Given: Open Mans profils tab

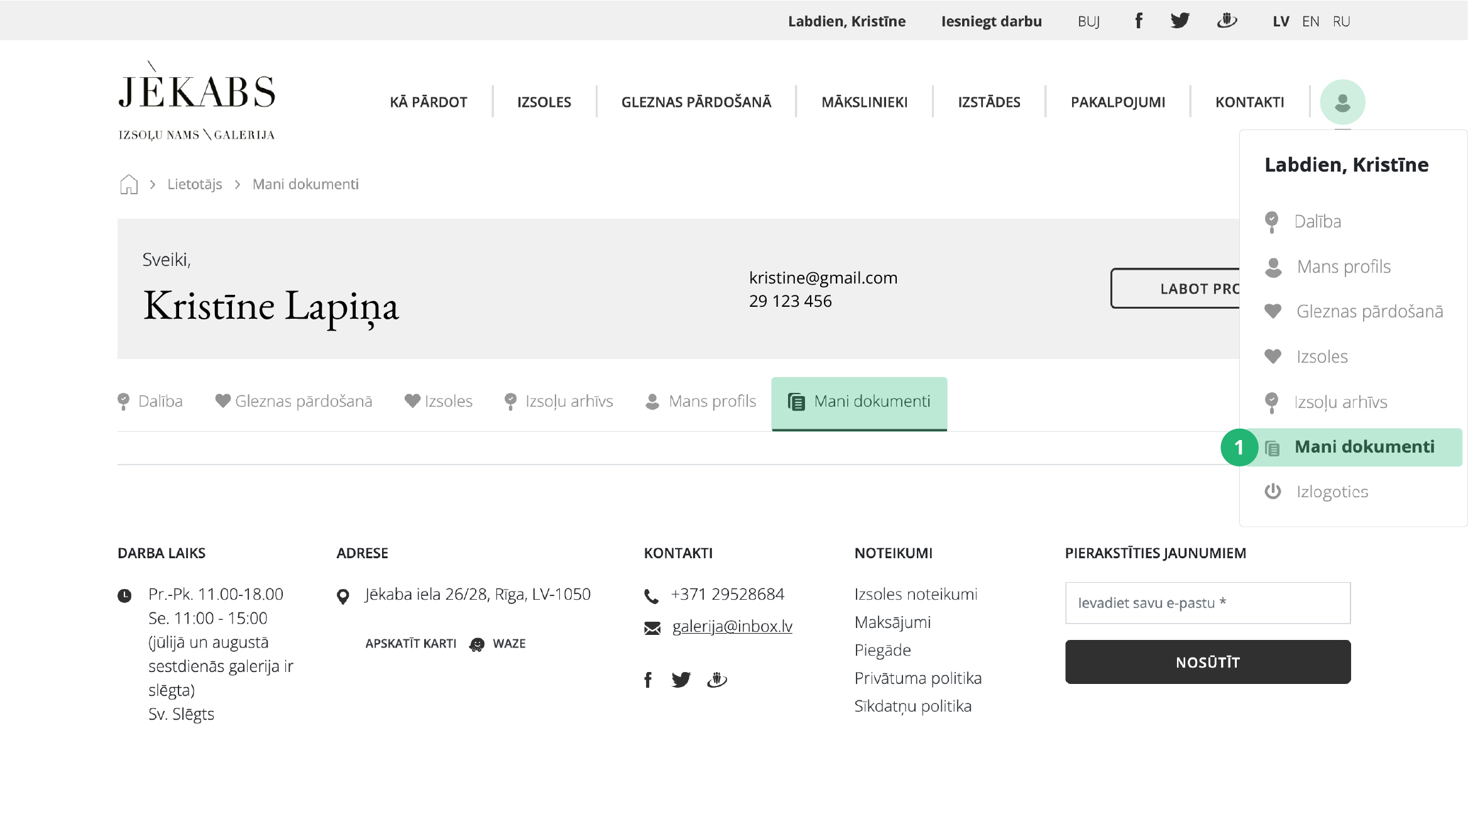Looking at the screenshot, I should point(701,401).
